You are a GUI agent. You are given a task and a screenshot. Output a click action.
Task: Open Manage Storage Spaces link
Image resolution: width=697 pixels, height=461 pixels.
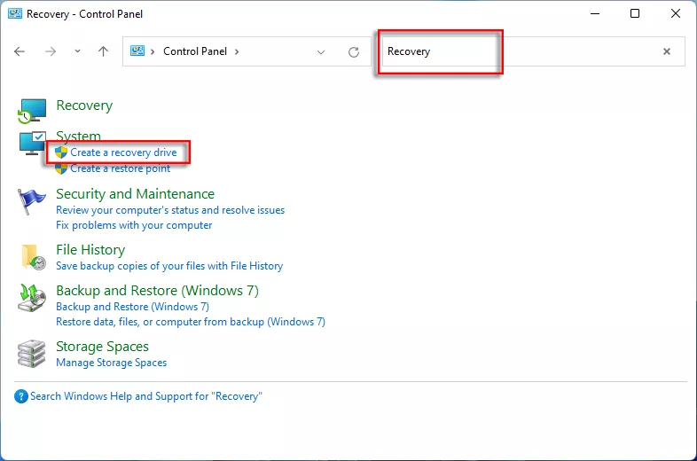pyautogui.click(x=111, y=363)
